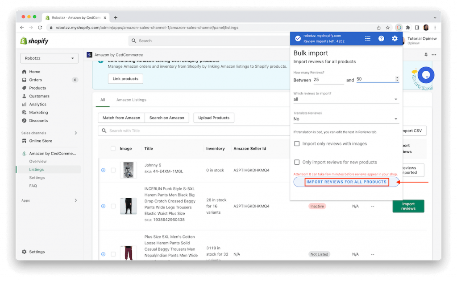Open the Robotzz store switcher dropdown
Viewport: 457px width, 281px height.
49,58
